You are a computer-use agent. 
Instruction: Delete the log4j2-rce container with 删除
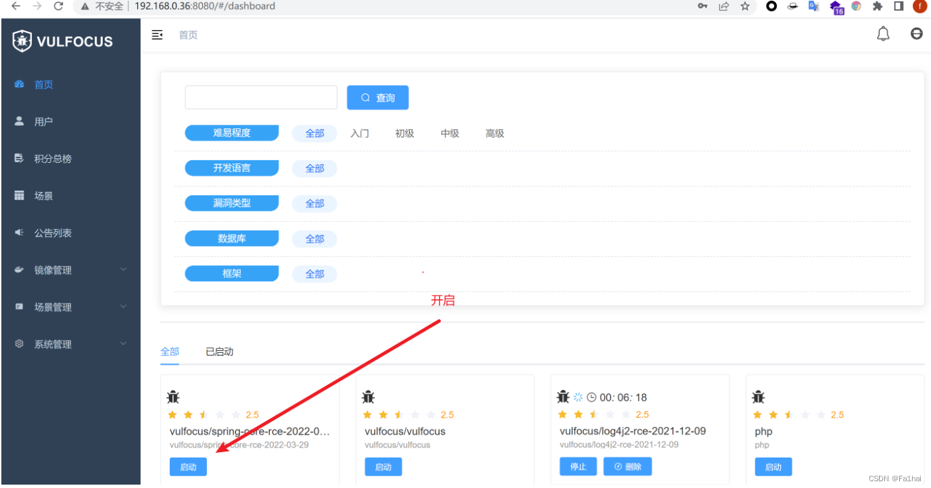[627, 466]
